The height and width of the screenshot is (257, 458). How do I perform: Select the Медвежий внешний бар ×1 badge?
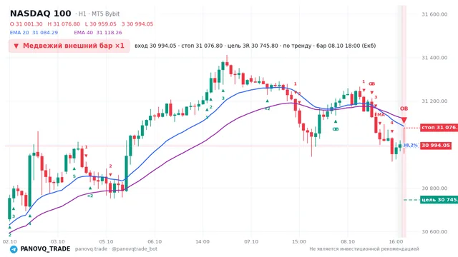(69, 46)
